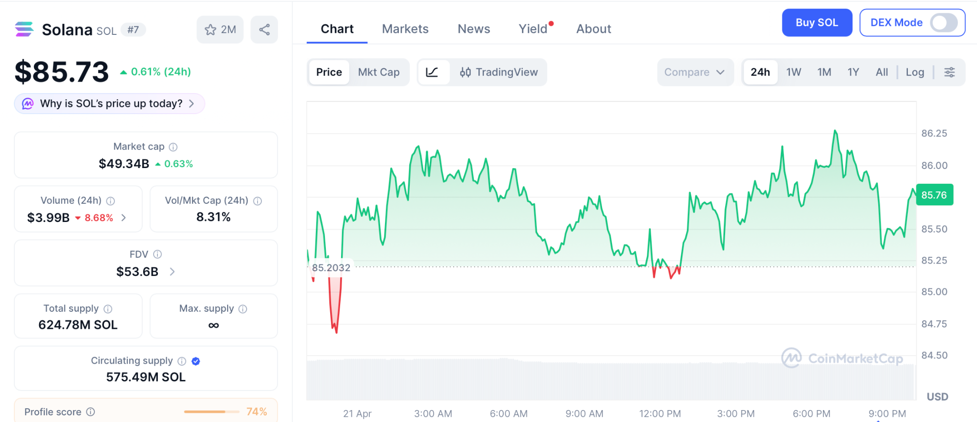Viewport: 977px width, 422px height.
Task: Select the 1Y time range
Action: click(x=853, y=72)
